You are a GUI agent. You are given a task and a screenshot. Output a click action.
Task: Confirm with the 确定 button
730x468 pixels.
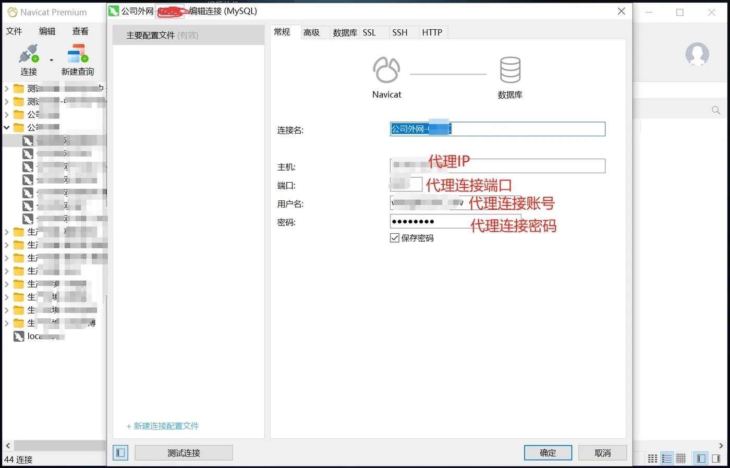[548, 453]
